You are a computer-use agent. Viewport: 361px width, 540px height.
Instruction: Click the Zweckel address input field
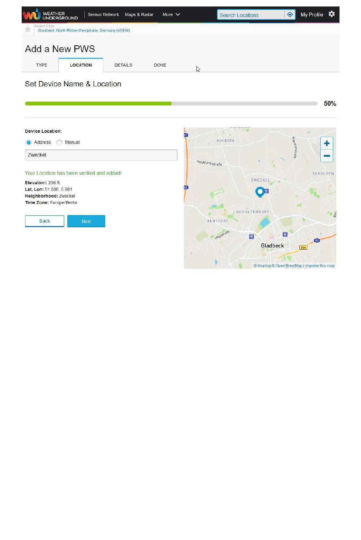[x=101, y=155]
